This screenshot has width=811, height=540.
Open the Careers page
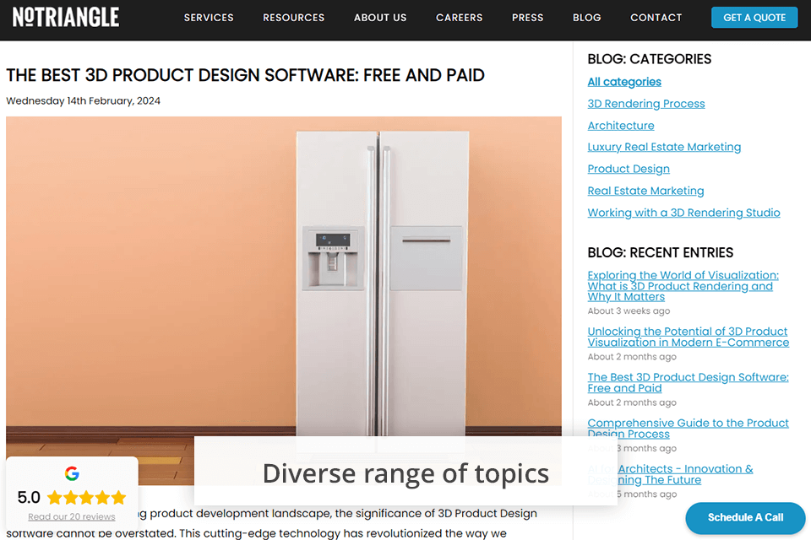coord(459,18)
